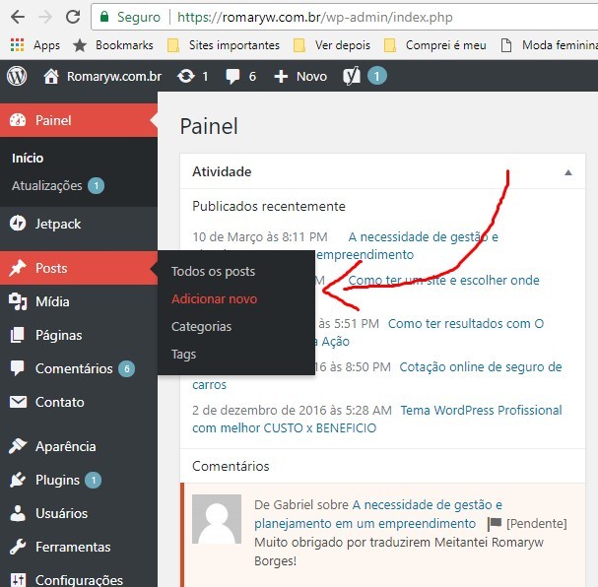598x587 pixels.
Task: Open the Páginas menu label
Action: [59, 335]
